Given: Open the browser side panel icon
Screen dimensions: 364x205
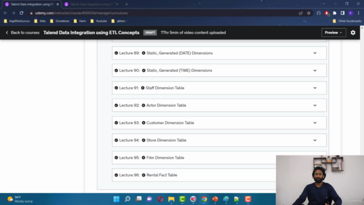Looking at the screenshot, I should [342, 13].
